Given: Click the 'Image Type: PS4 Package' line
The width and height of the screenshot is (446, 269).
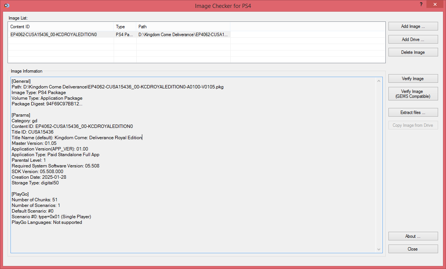Looking at the screenshot, I should (39, 93).
